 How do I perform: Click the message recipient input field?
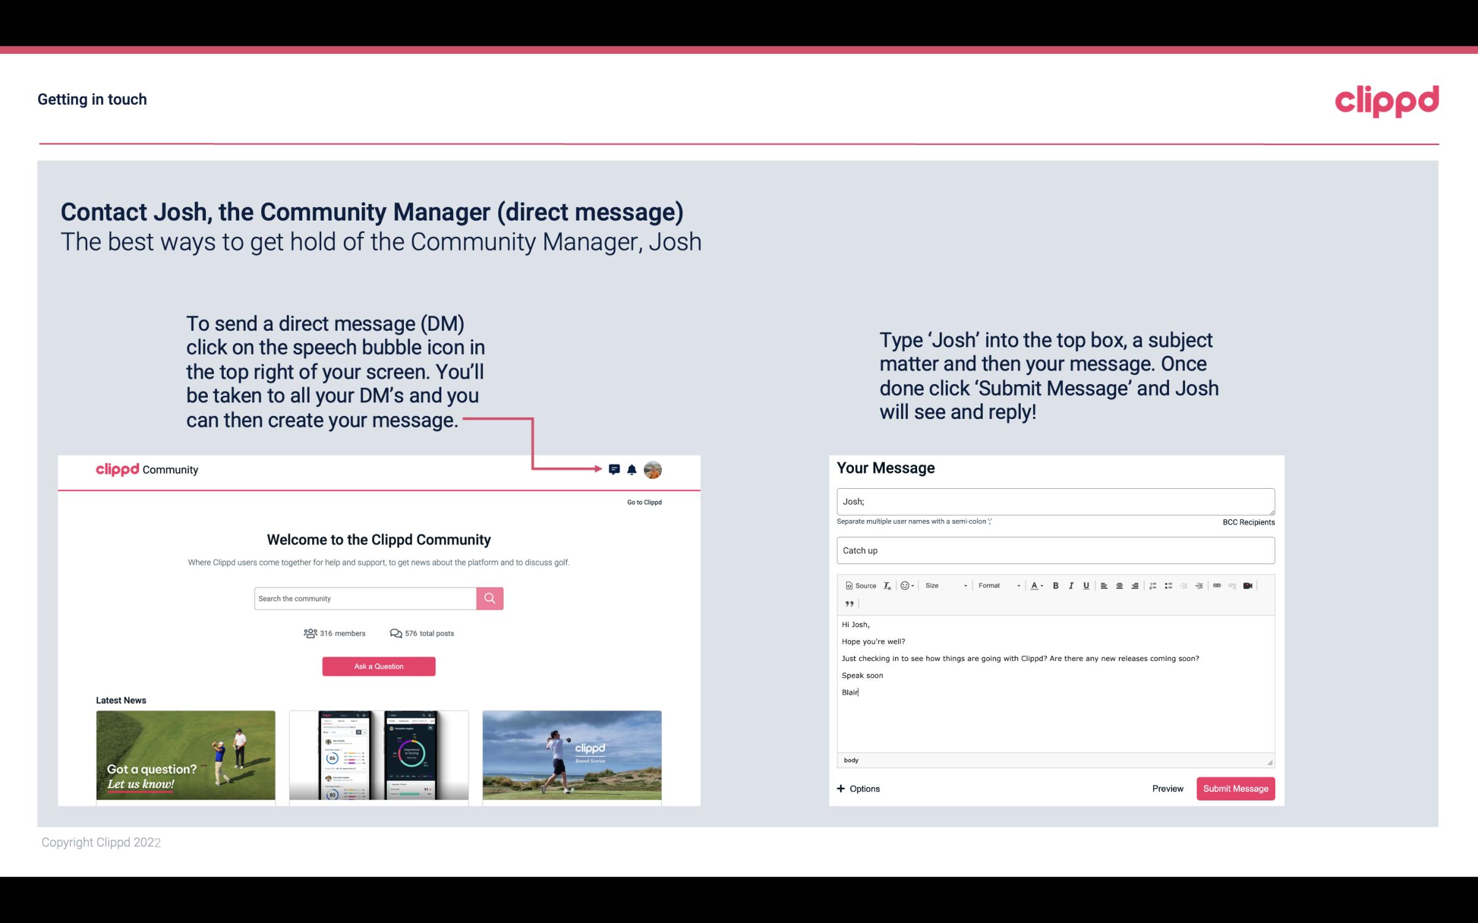tap(1054, 501)
